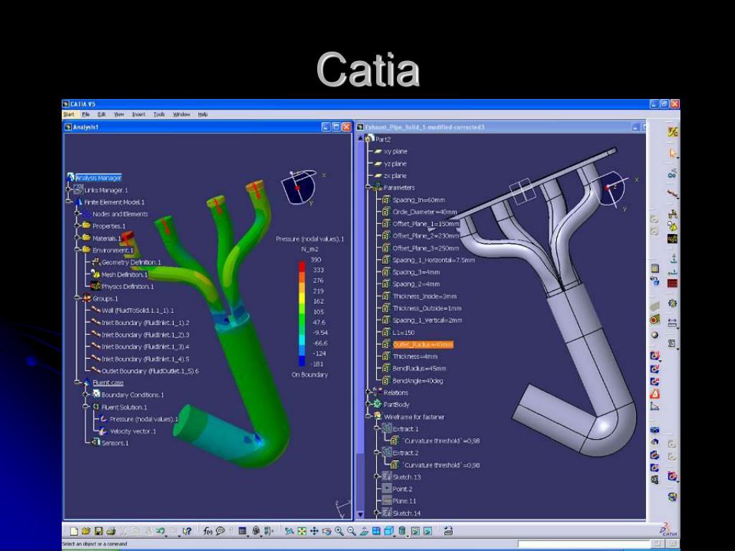Open the View Mode dropdown arrow
The height and width of the screenshot is (551, 735).
click(x=408, y=536)
